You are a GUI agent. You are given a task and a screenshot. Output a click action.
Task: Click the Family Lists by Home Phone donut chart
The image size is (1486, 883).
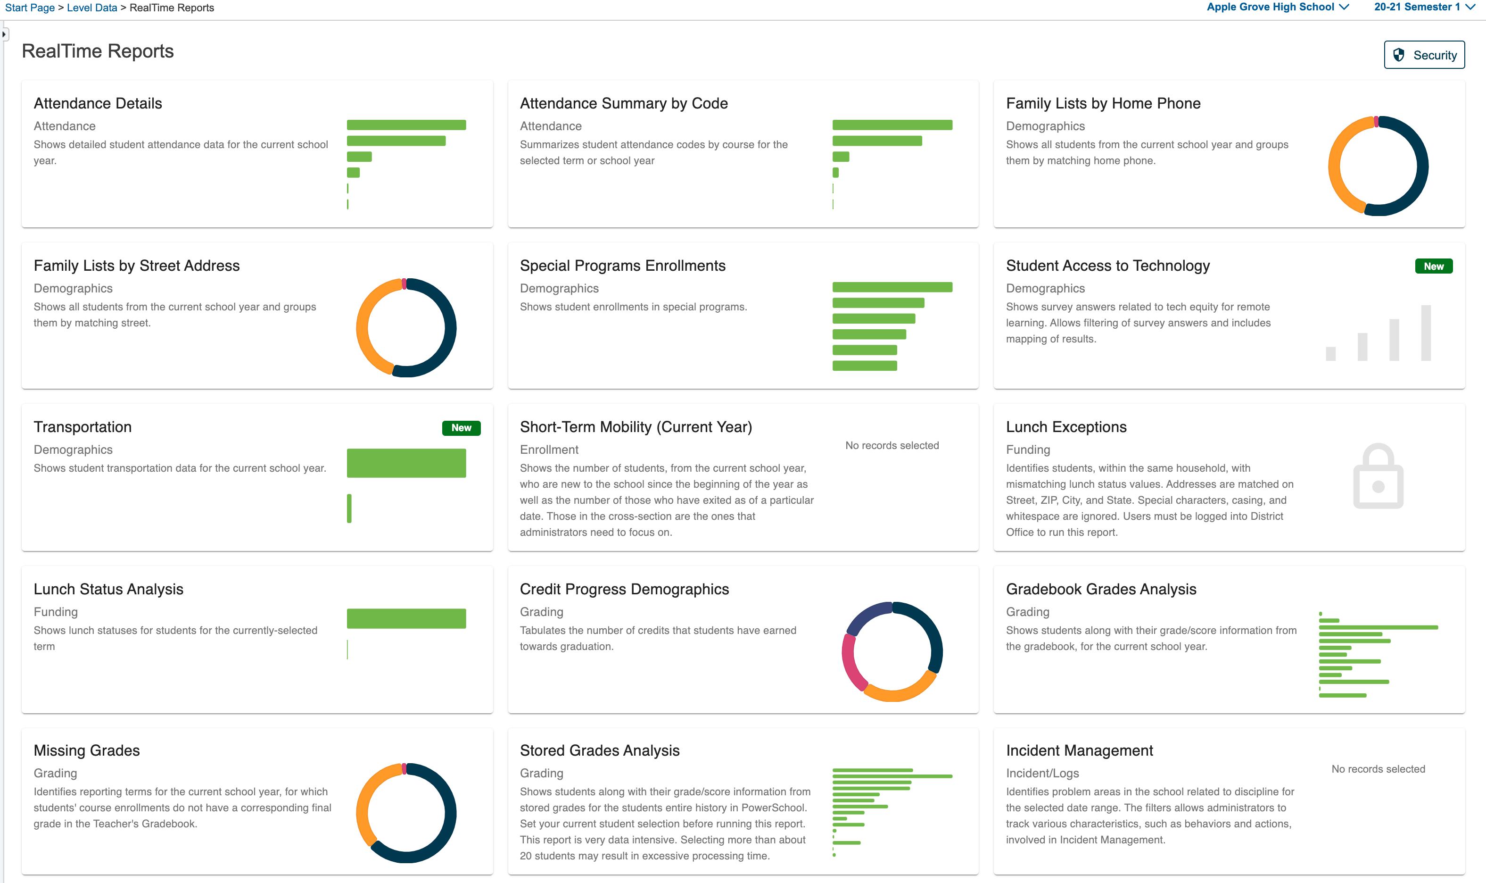pyautogui.click(x=1378, y=166)
